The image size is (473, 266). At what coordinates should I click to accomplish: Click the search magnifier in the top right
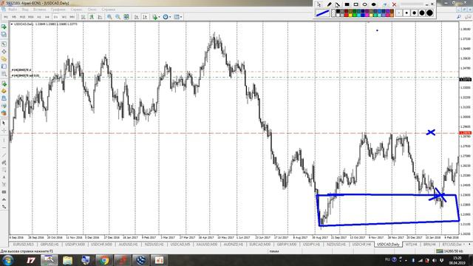pyautogui.click(x=459, y=17)
